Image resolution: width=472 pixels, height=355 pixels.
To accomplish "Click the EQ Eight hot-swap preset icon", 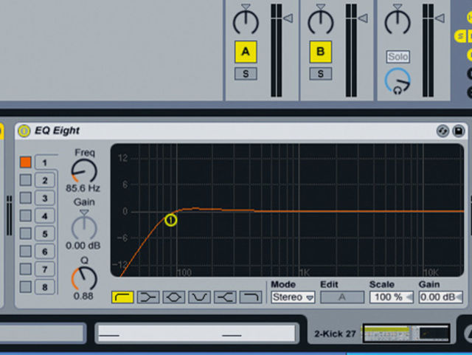I will tap(442, 131).
